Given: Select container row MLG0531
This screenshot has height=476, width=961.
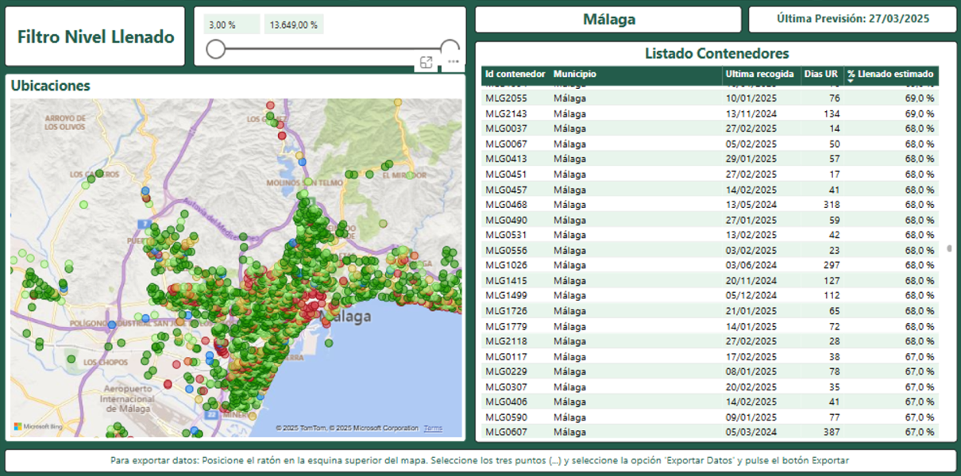Looking at the screenshot, I should click(711, 235).
